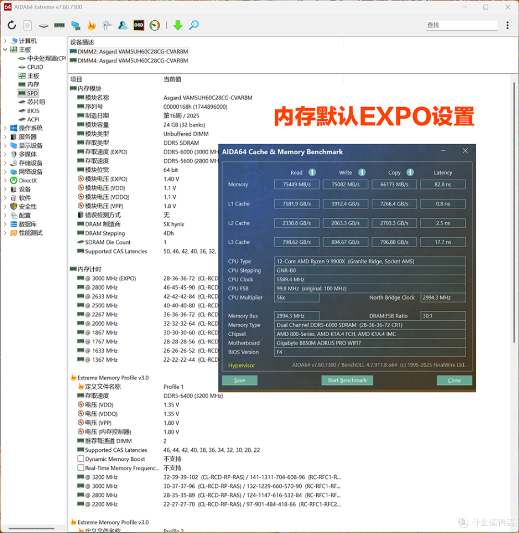Image resolution: width=519 pixels, height=533 pixels.
Task: Click the Refresh toolbar icon
Action: tap(12, 25)
